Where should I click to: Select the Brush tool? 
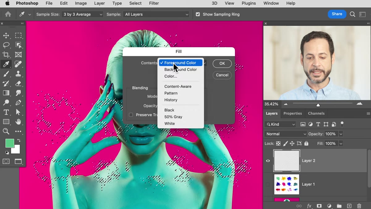(x=6, y=74)
